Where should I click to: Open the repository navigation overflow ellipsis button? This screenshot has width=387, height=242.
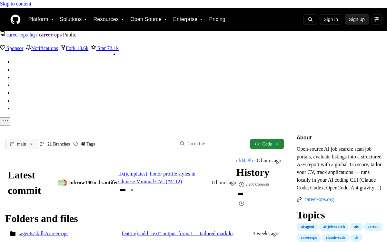pyautogui.click(x=5, y=122)
